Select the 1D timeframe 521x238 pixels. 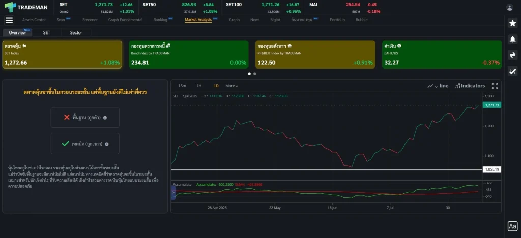tap(216, 86)
